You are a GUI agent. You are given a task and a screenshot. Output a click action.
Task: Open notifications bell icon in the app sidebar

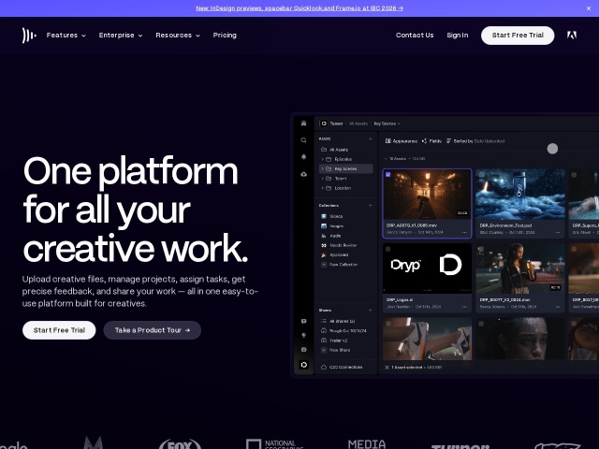(x=303, y=157)
